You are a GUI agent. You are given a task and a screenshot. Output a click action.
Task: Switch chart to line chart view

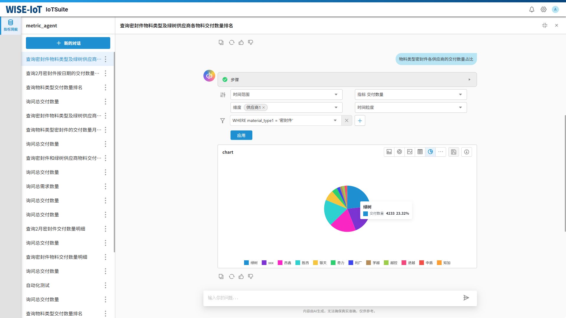coord(410,152)
